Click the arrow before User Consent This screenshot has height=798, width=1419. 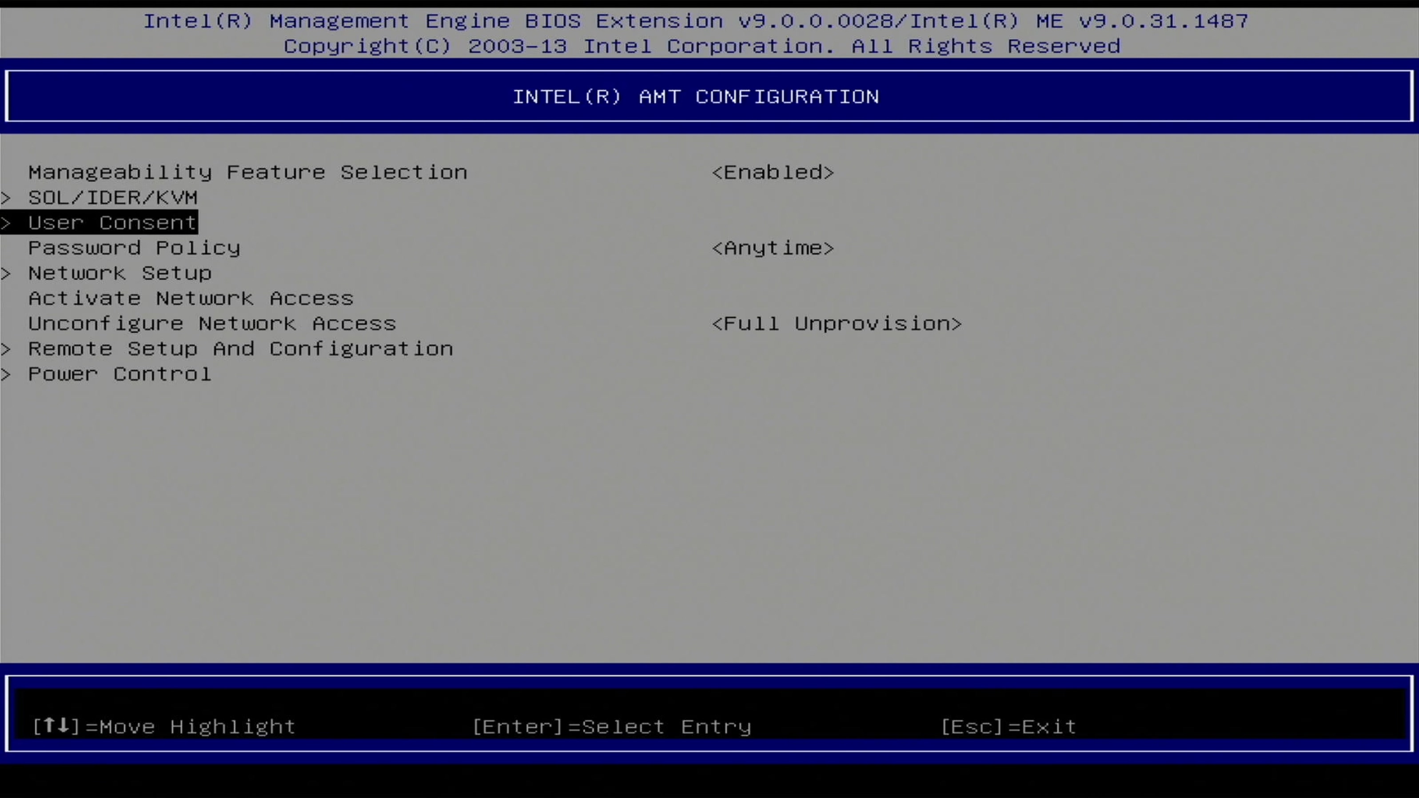[6, 223]
